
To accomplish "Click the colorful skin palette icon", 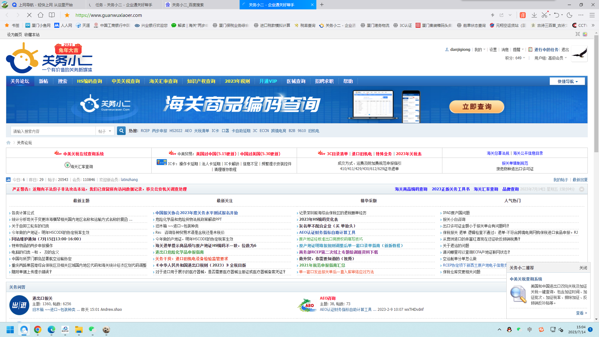I will (x=585, y=34).
